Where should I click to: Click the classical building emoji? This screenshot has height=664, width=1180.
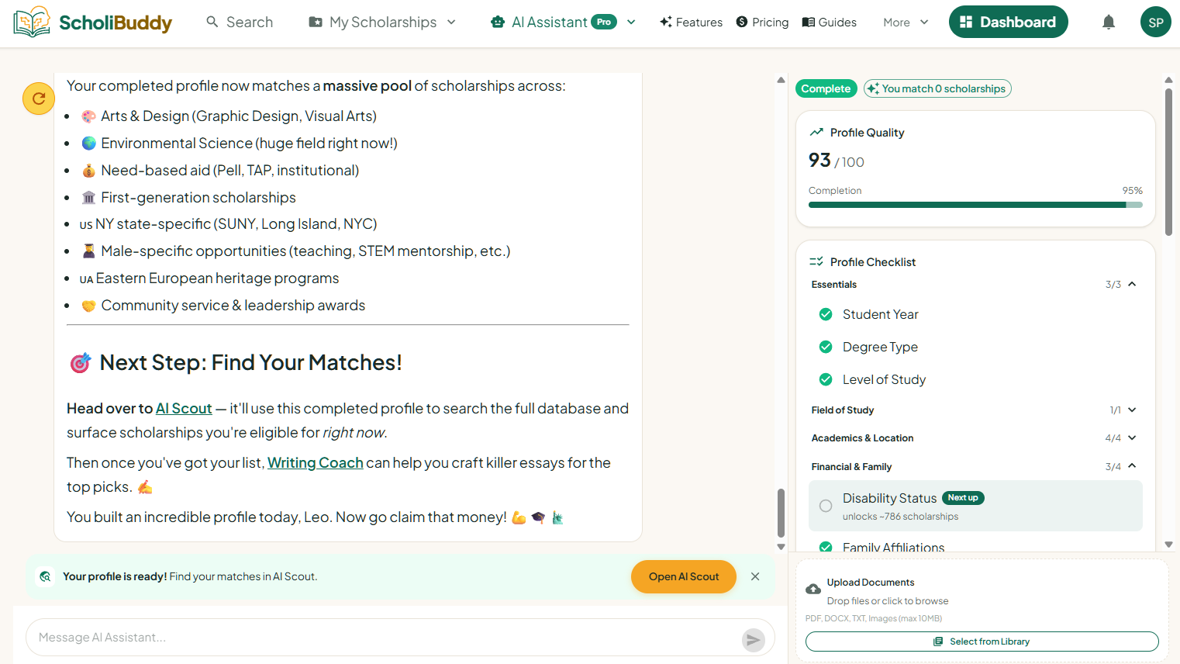click(x=89, y=198)
